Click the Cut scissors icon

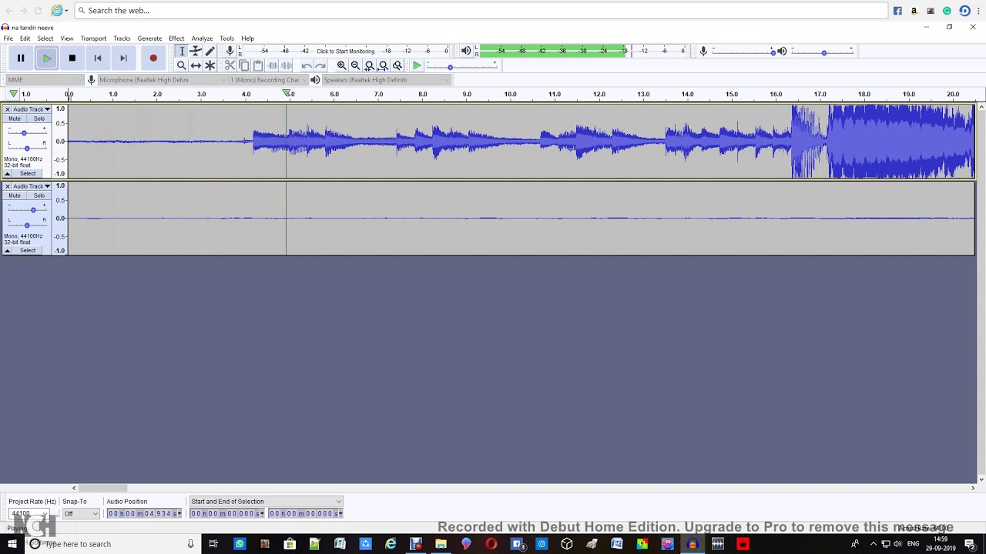click(230, 65)
